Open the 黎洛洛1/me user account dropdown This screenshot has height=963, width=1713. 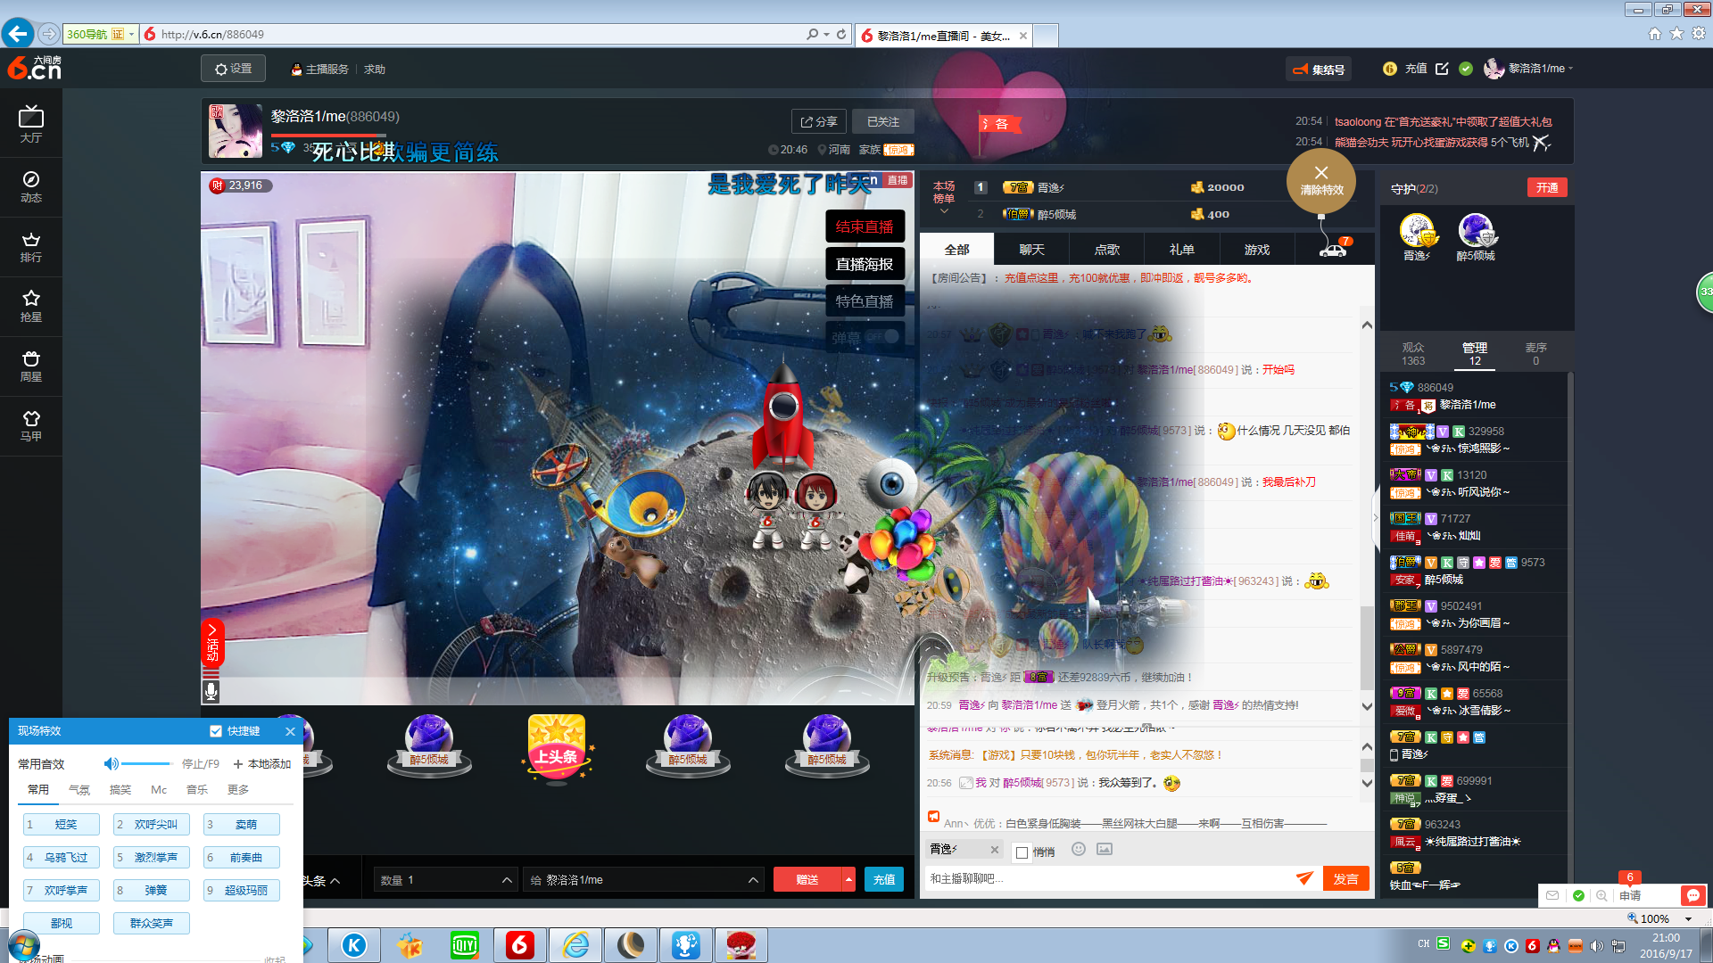pyautogui.click(x=1570, y=69)
